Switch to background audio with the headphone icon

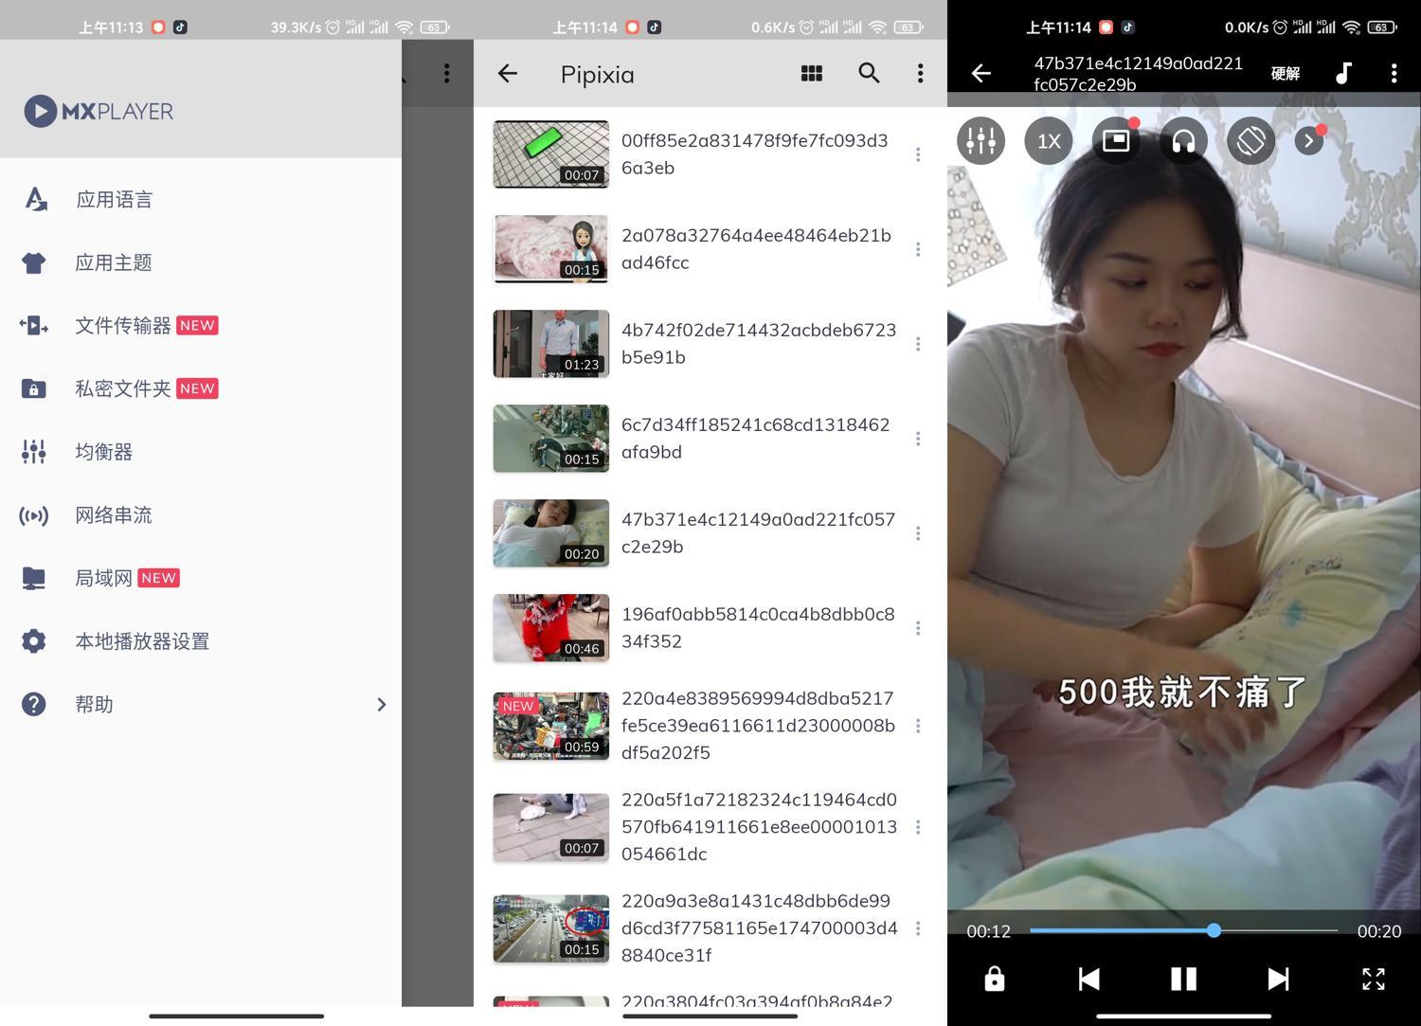[x=1182, y=140]
